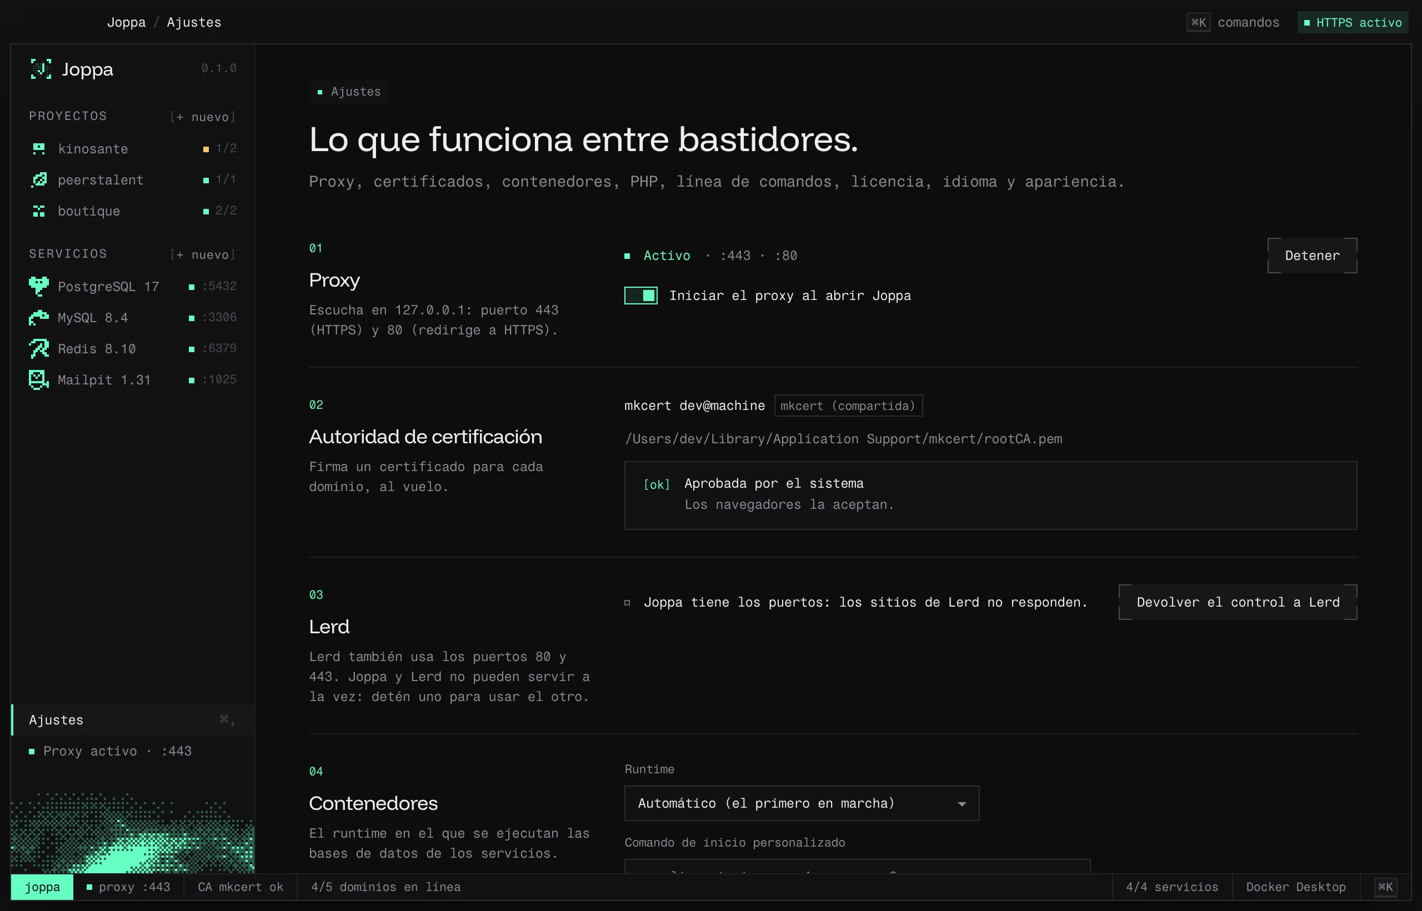Open the Runtime dropdown 'Automático'
This screenshot has height=911, width=1422.
(x=802, y=803)
